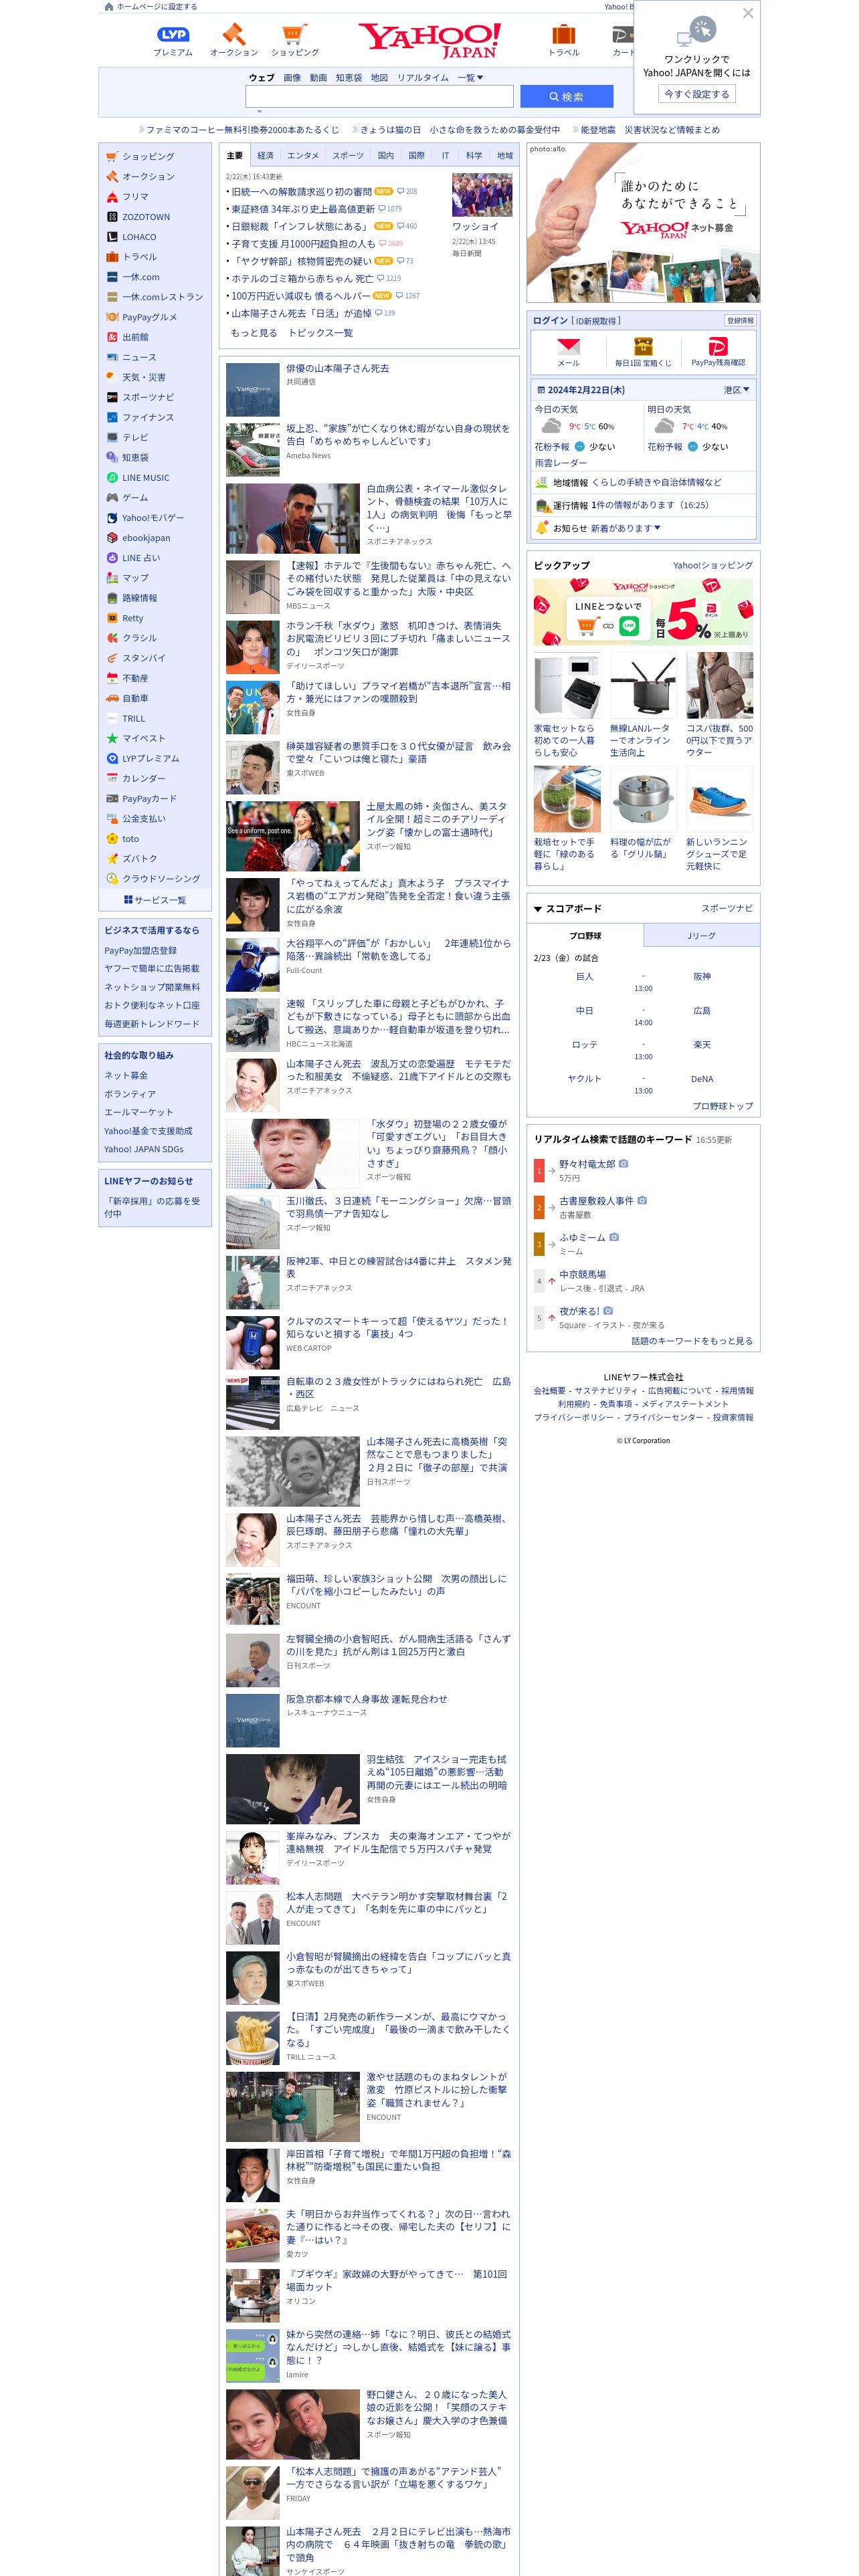Switch to IT news tab
The image size is (859, 2576).
pos(445,156)
